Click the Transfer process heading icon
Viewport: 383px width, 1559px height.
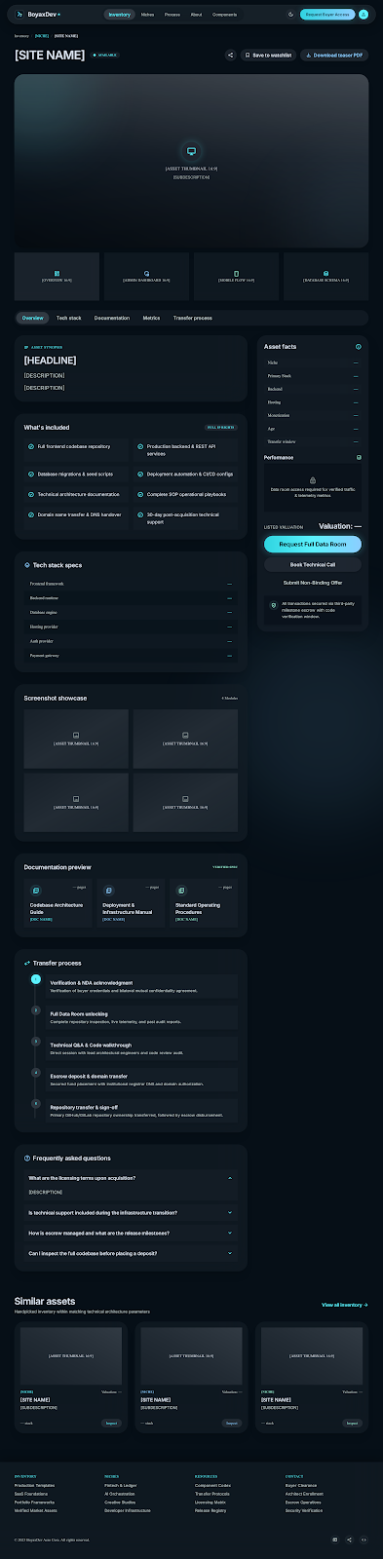[27, 963]
